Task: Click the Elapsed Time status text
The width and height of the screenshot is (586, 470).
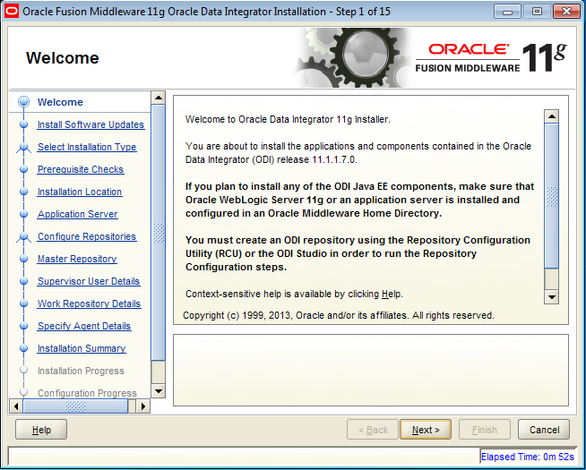Action: coord(528,457)
